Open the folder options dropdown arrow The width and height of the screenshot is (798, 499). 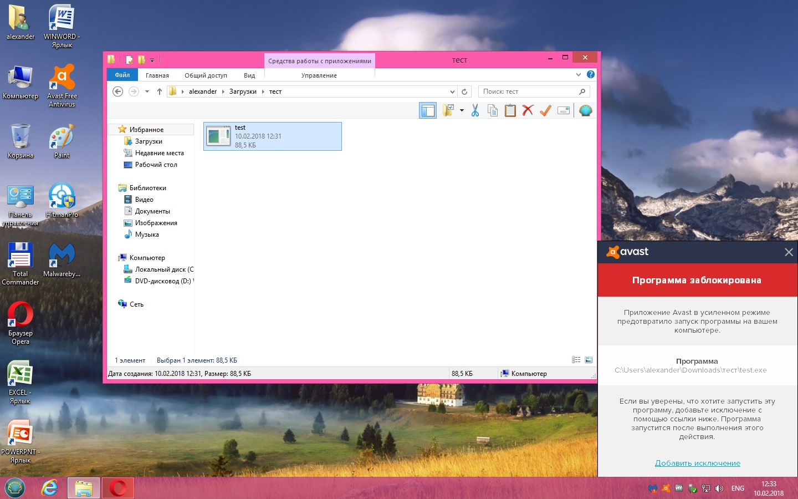tap(462, 110)
